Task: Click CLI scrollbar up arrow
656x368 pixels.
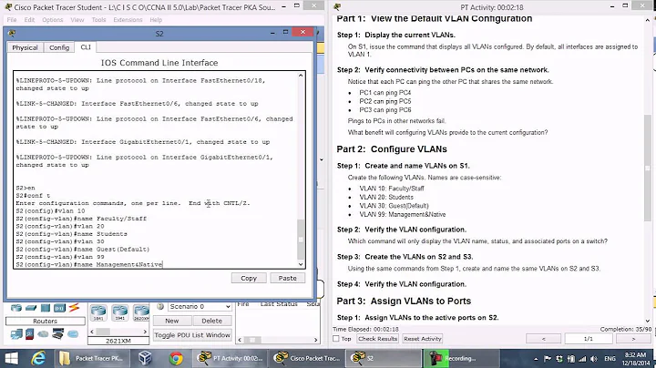Action: [x=301, y=76]
